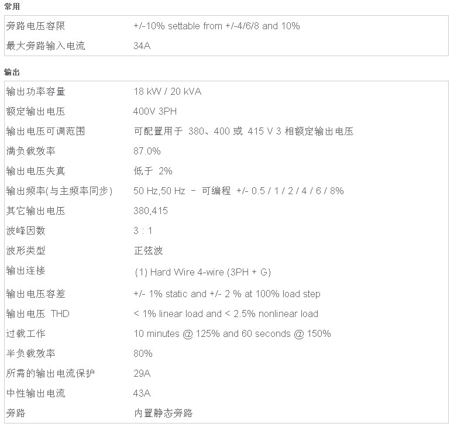Select the 输出电压可调范围 label
Image resolution: width=454 pixels, height=427 pixels.
(x=46, y=131)
